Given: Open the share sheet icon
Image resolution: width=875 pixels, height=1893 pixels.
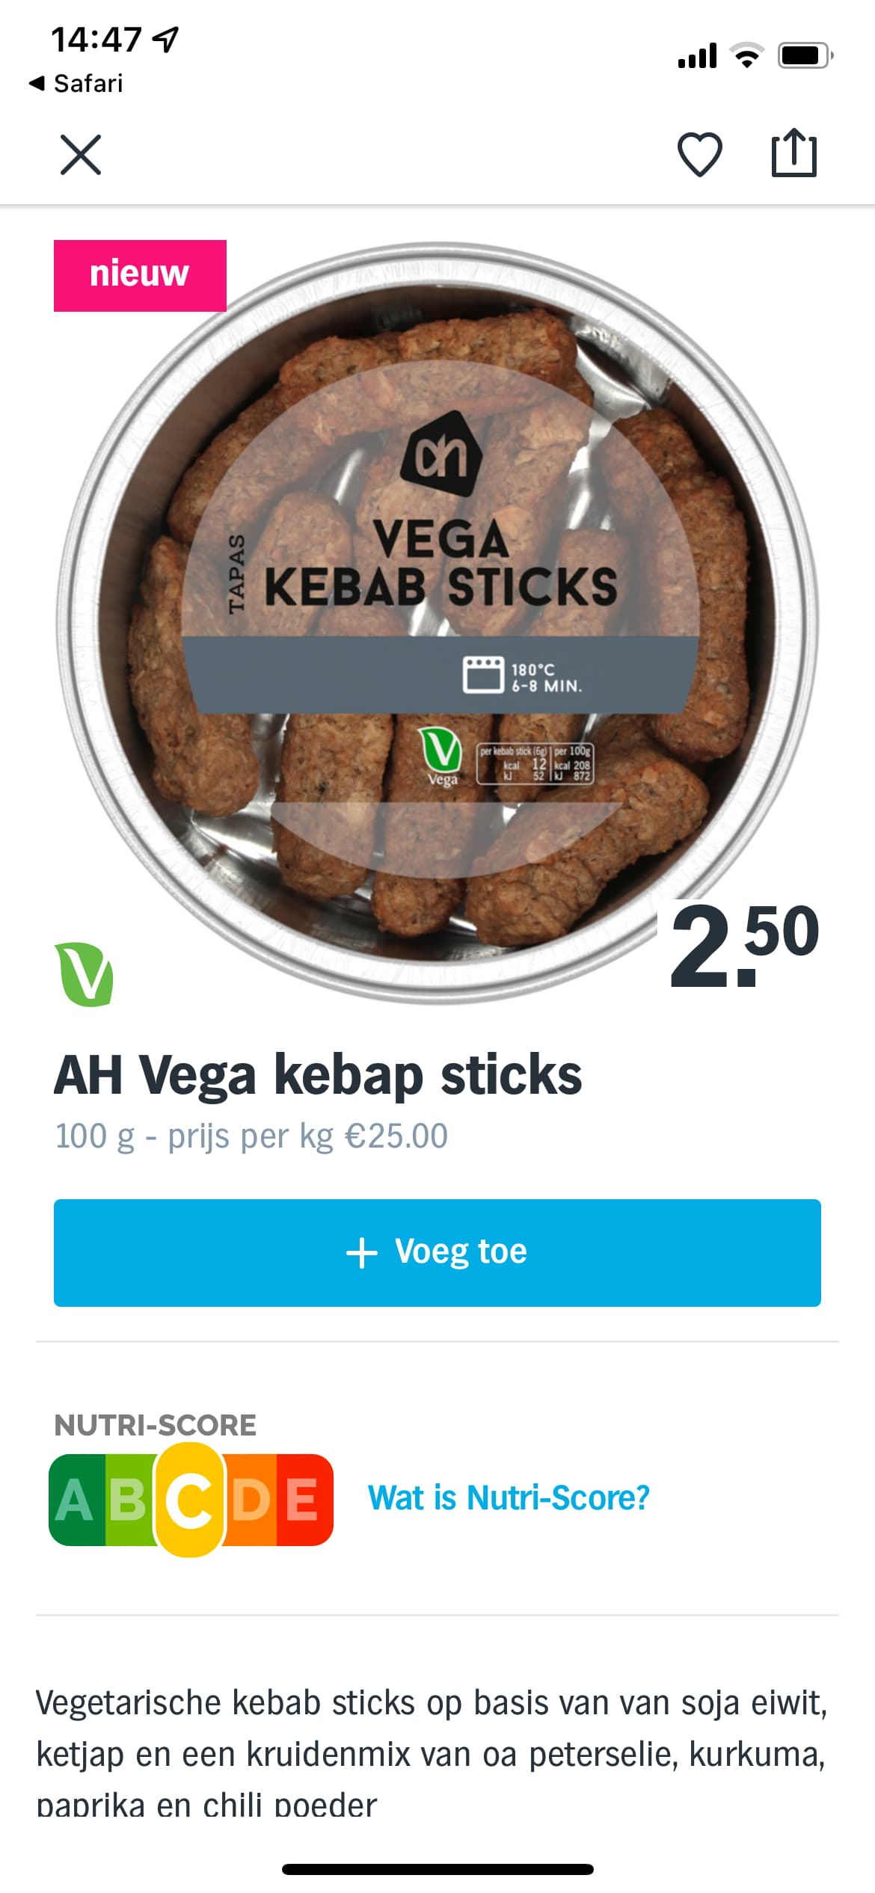Looking at the screenshot, I should tap(793, 153).
